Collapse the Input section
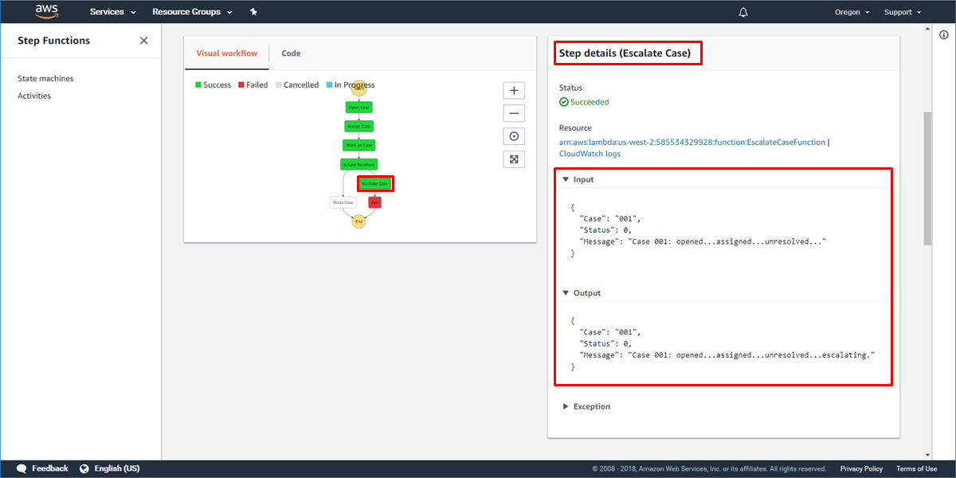The height and width of the screenshot is (478, 956). (x=566, y=179)
